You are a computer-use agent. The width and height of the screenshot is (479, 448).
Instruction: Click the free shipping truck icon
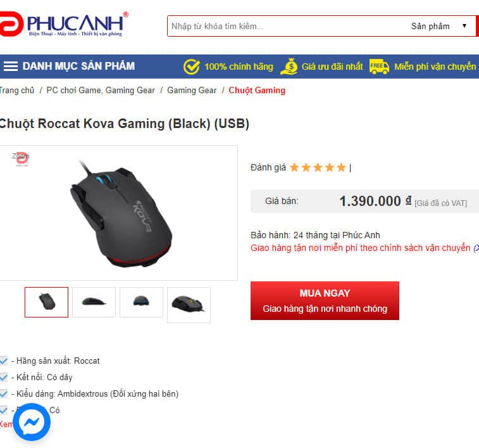coord(379,67)
